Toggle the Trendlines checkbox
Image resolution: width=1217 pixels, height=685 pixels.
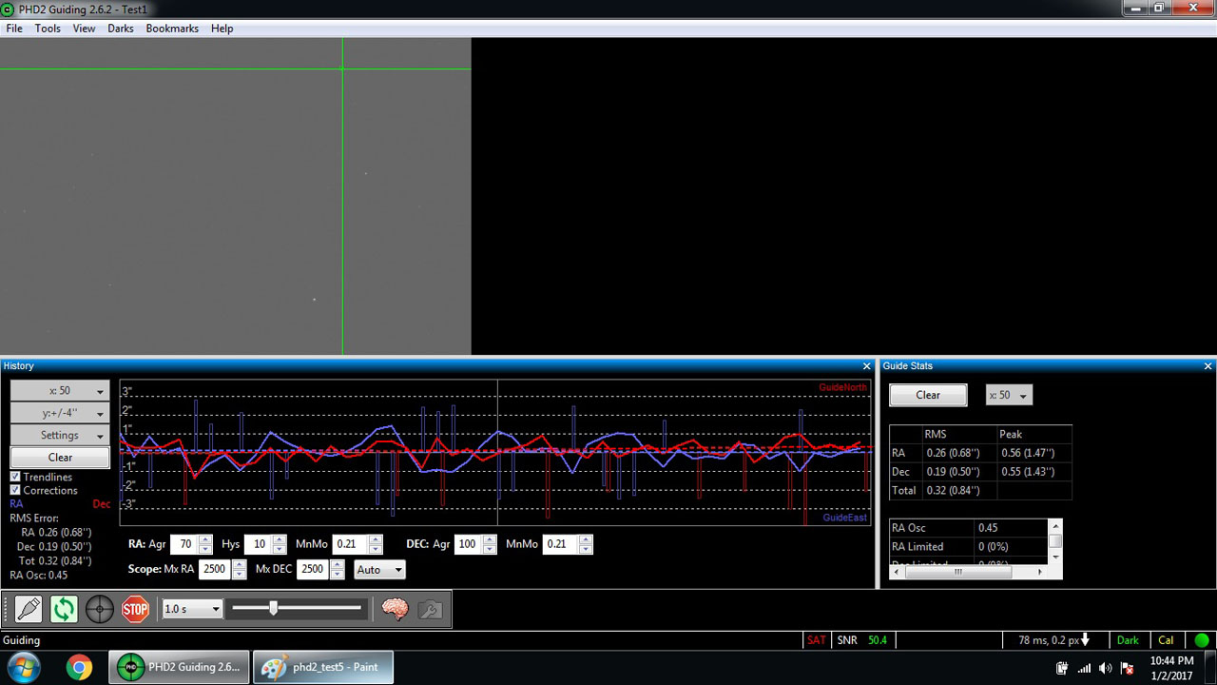pos(15,477)
